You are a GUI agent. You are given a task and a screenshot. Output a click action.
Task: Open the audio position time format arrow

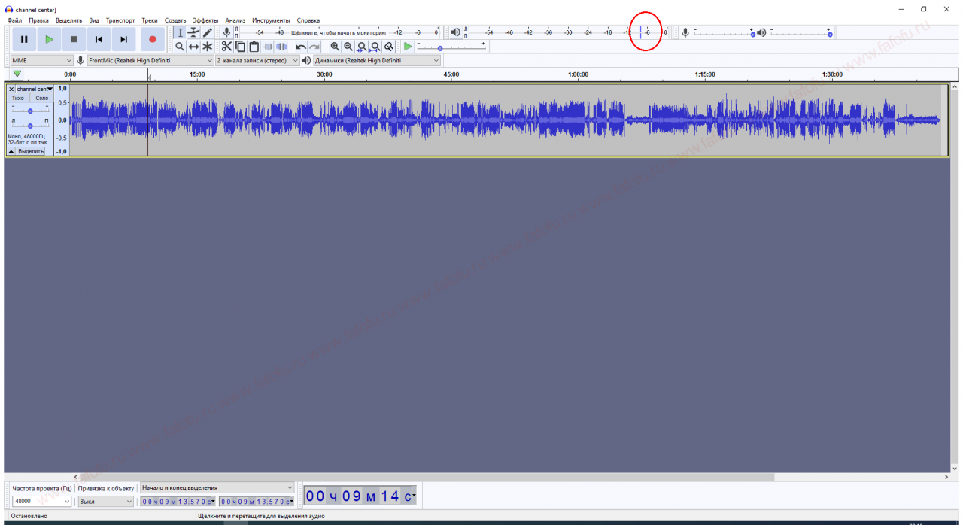point(414,496)
